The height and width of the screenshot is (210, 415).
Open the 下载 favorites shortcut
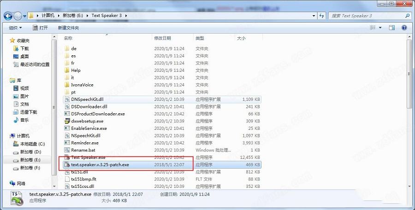24,48
